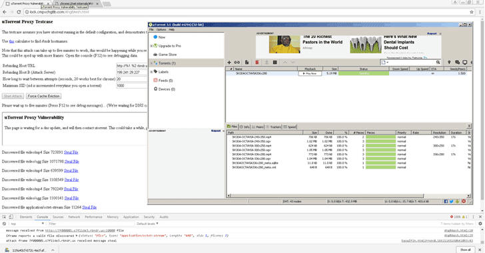485x253 pixels.
Task: Go back in the browser
Action: point(5,12)
